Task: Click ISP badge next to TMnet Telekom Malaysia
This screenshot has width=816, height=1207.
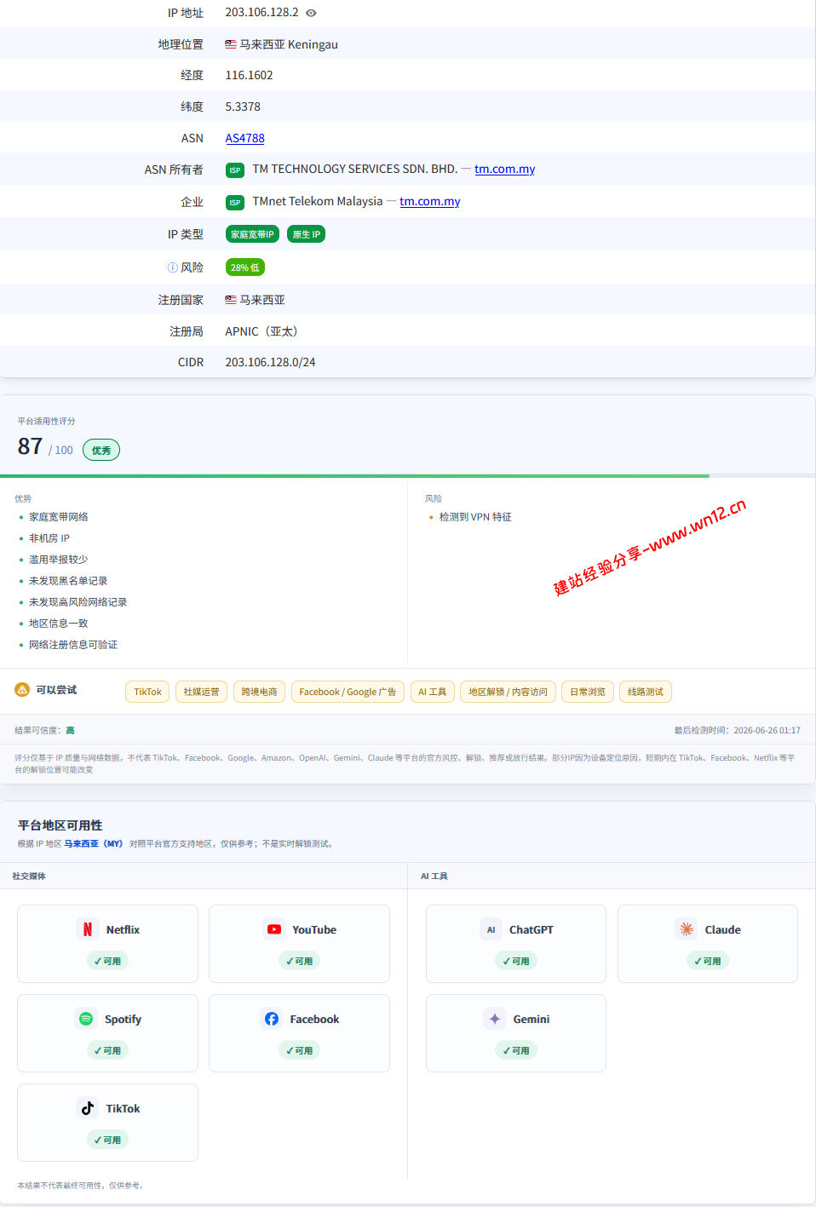Action: click(235, 203)
